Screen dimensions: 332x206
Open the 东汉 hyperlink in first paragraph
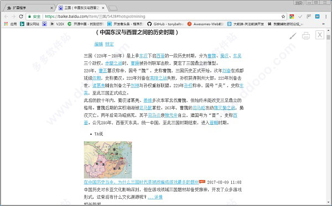pyautogui.click(x=143, y=56)
